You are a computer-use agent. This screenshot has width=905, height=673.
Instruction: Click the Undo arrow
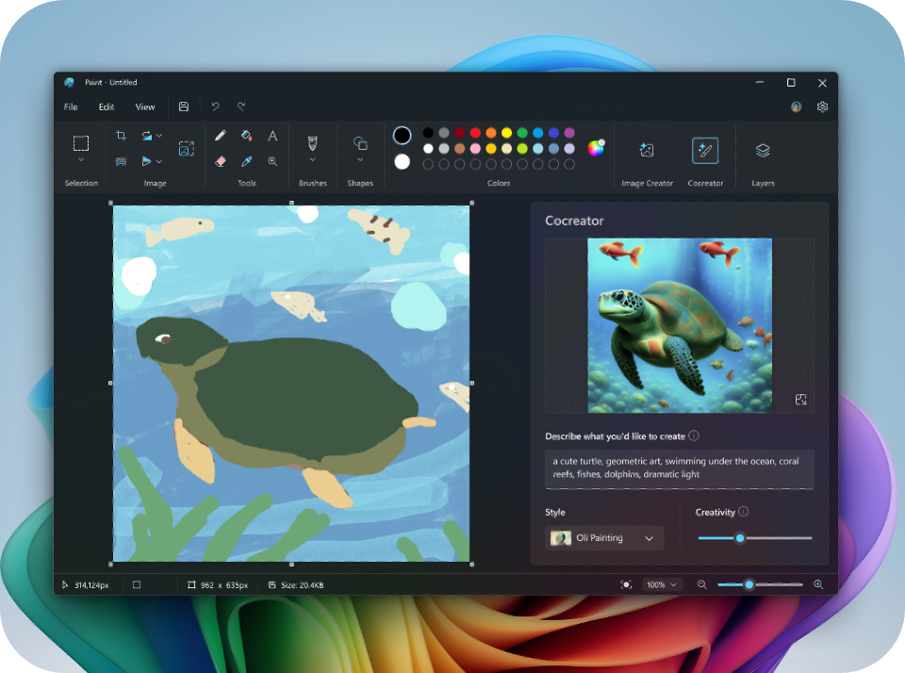[215, 107]
